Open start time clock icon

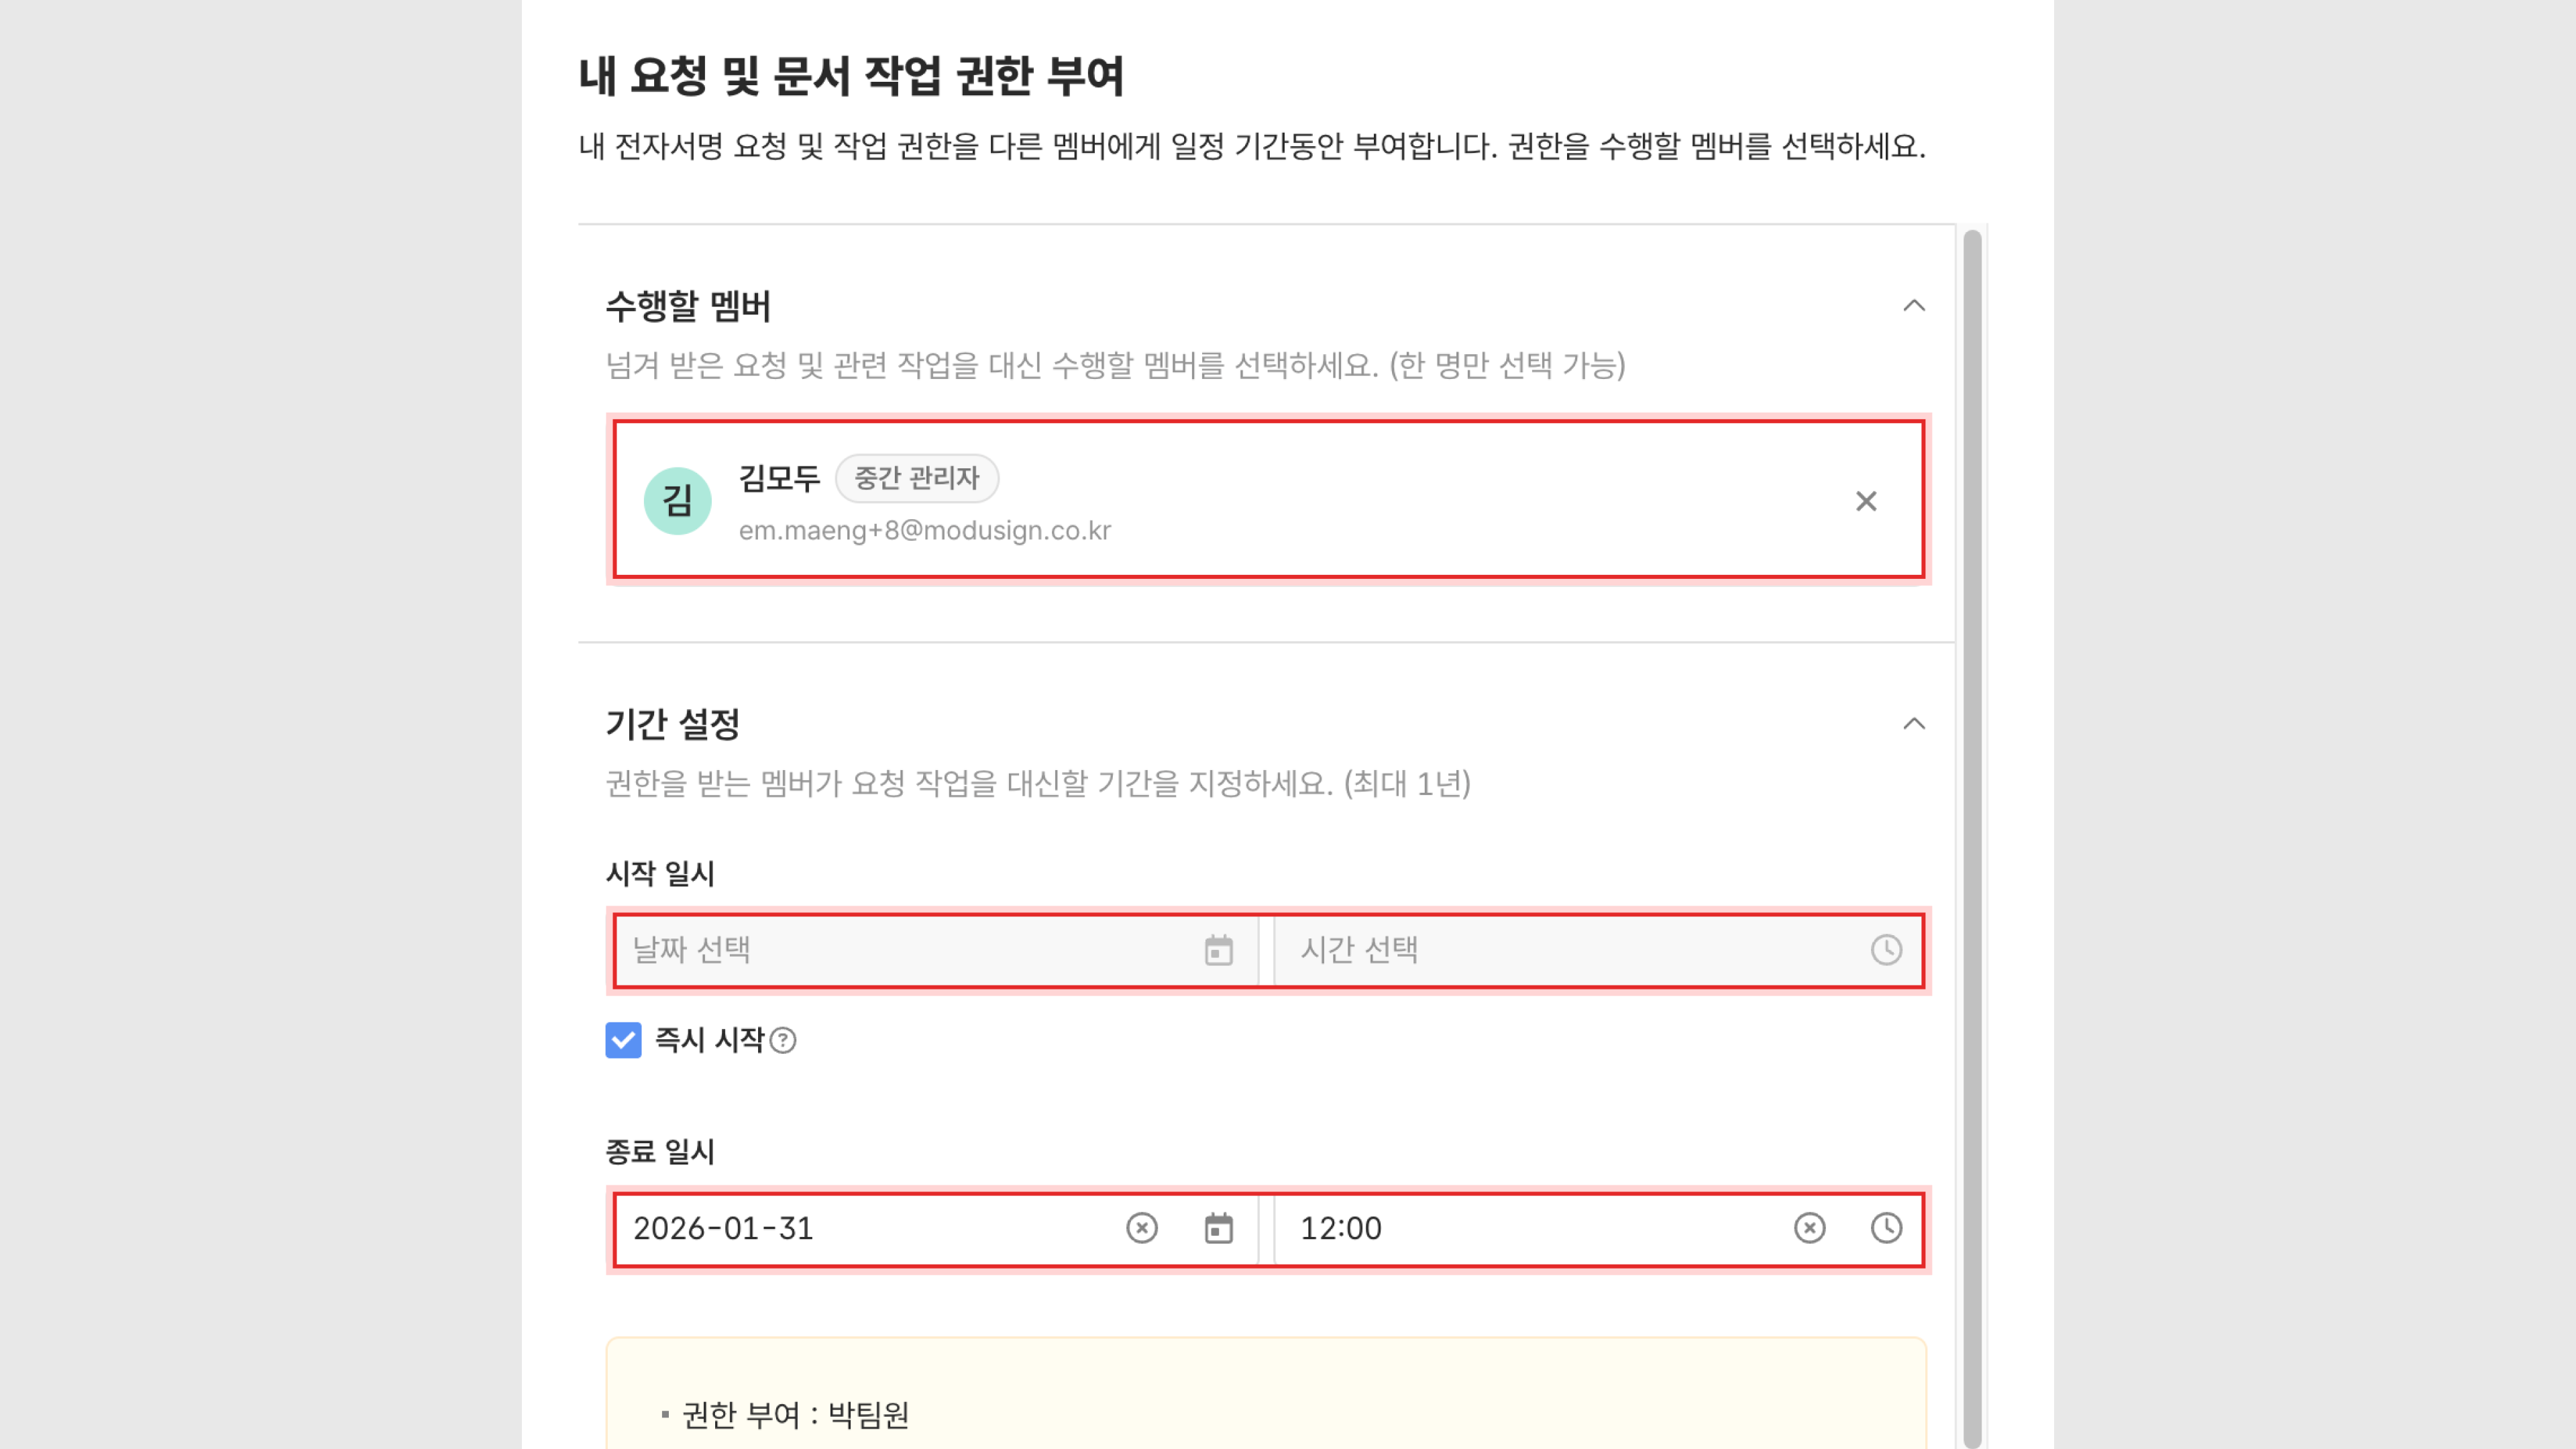[x=1886, y=950]
